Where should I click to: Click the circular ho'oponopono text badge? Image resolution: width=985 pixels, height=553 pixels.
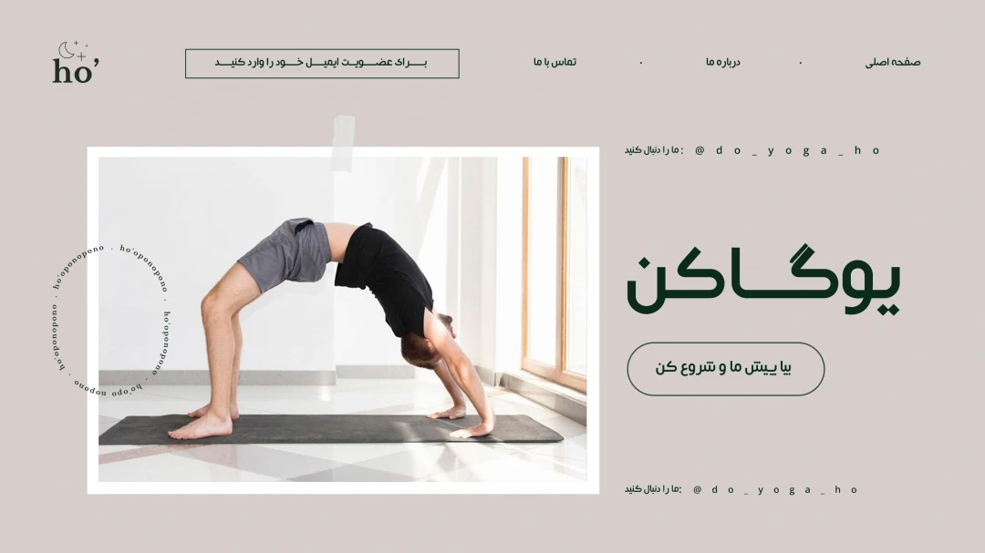click(x=111, y=321)
